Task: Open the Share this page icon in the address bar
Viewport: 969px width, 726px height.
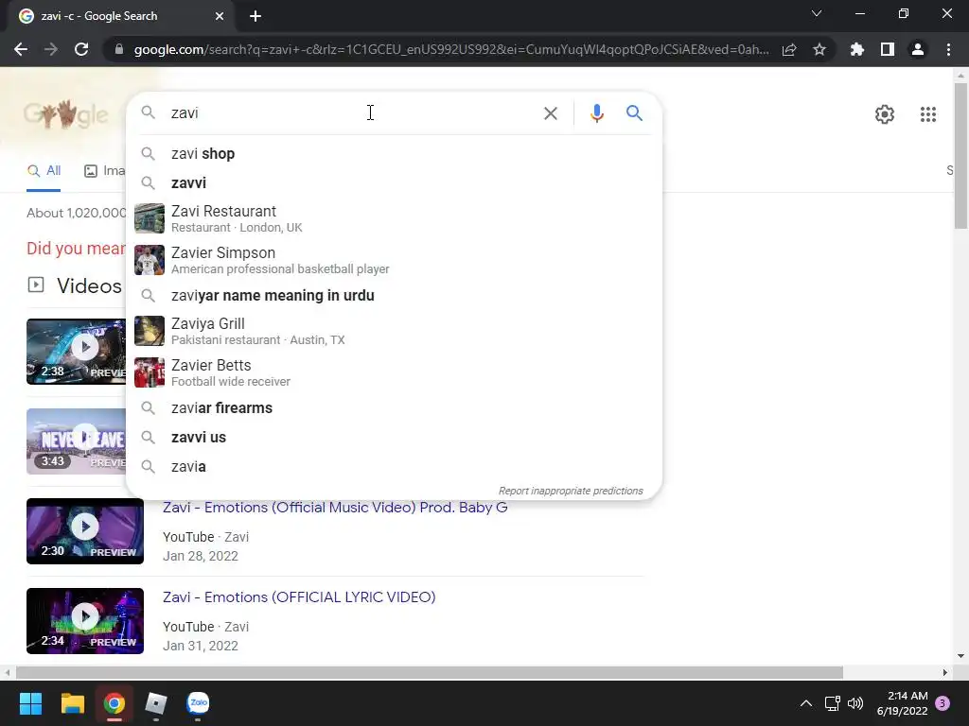Action: pyautogui.click(x=789, y=49)
